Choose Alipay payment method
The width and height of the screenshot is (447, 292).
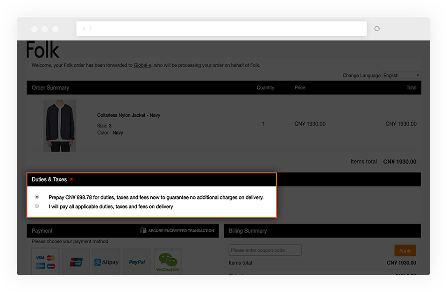click(106, 262)
